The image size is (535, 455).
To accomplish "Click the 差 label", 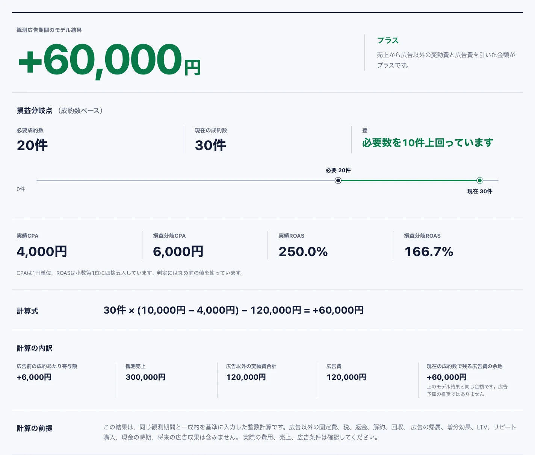I will coord(365,130).
